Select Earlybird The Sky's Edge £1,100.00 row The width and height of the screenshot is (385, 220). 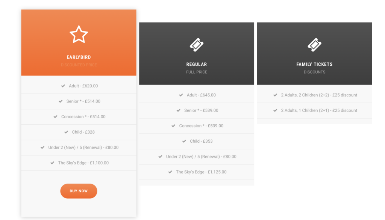(83, 163)
